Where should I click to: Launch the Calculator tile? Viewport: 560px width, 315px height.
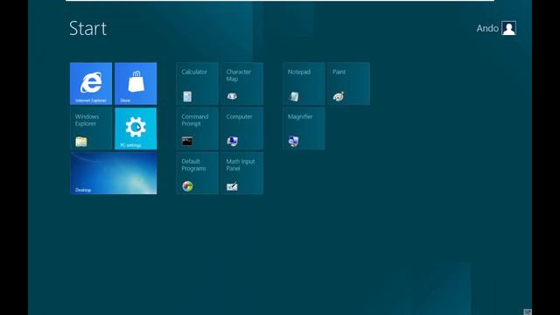tap(198, 84)
